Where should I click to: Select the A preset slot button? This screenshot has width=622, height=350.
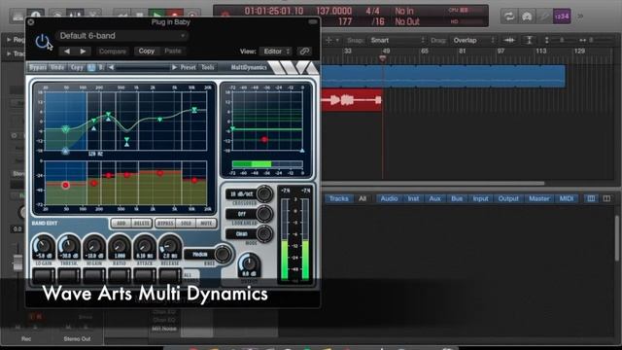click(91, 67)
